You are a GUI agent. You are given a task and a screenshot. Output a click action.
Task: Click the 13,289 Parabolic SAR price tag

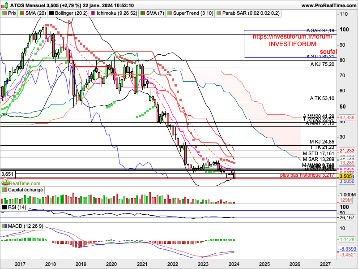coord(347,163)
